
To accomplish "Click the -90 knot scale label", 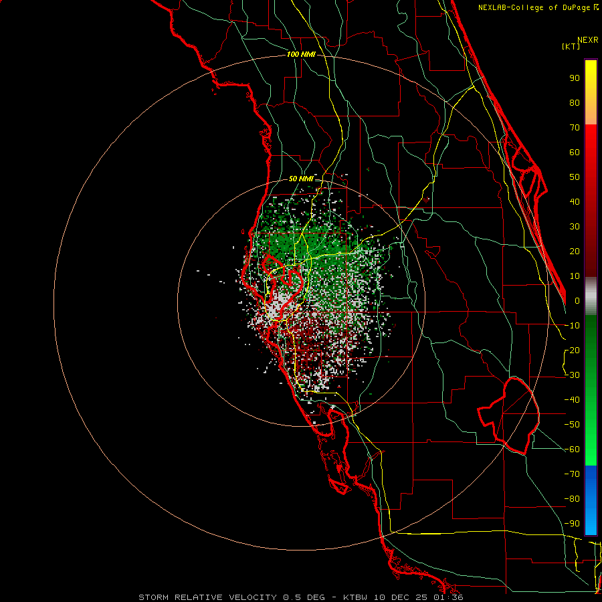I will click(x=572, y=524).
